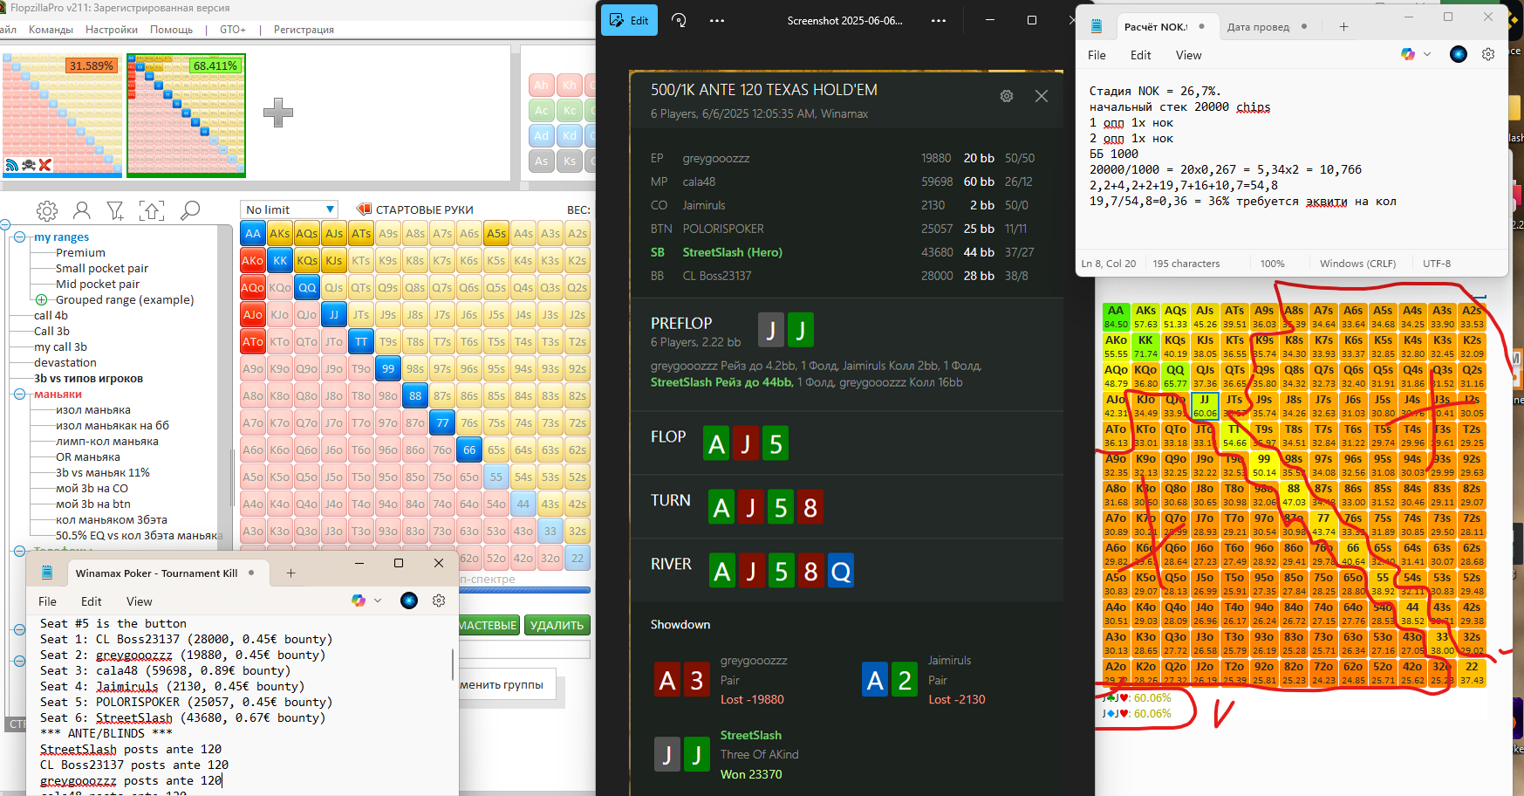Click UTF-8 encoding in Notepad status bar

1437,264
